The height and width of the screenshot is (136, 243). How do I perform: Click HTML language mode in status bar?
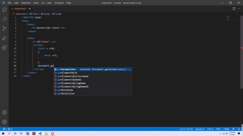tap(226, 129)
